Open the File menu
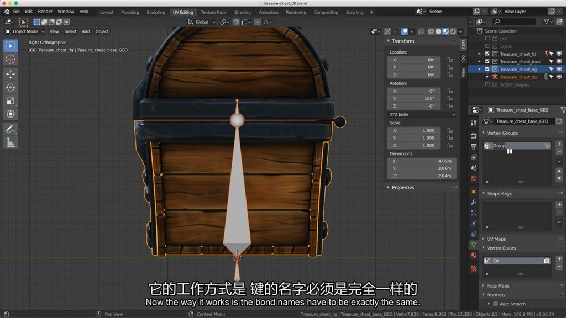566x318 pixels. [16, 12]
